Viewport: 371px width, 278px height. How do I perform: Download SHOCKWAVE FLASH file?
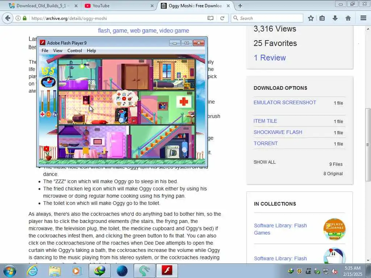coord(278,132)
